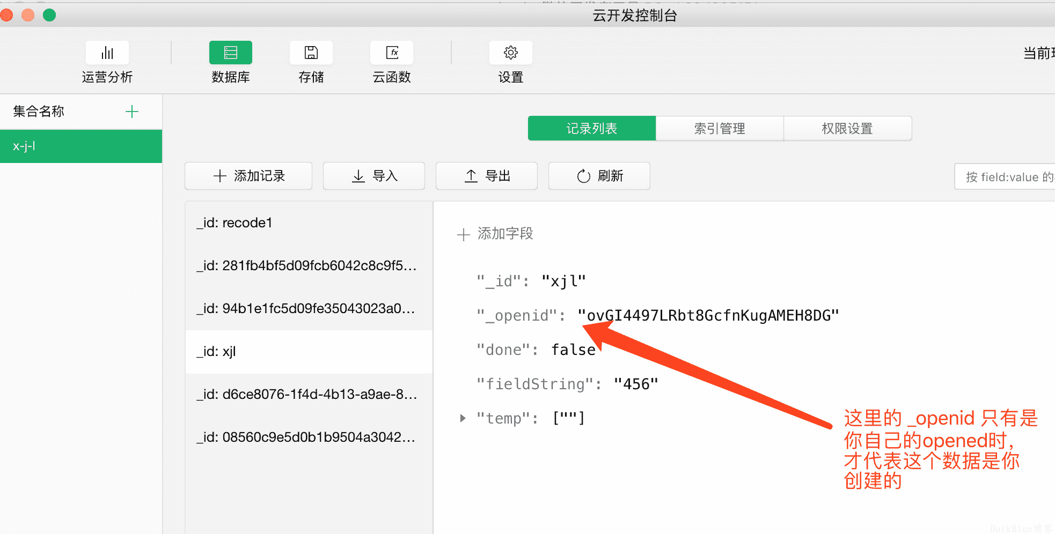Select the x-j-l collection

pos(81,146)
